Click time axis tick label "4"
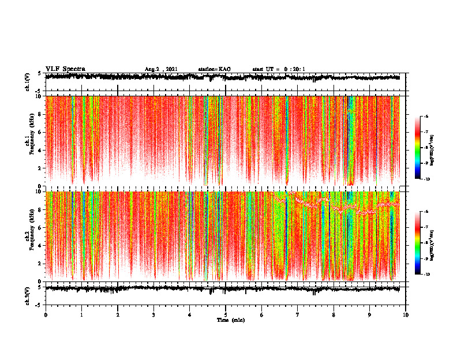Viewport: 457px width, 353px height. click(190, 315)
